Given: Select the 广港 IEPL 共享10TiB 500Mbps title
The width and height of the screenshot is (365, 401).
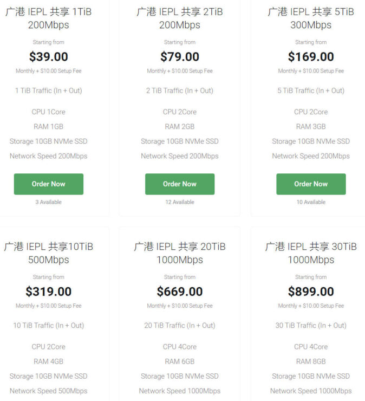Looking at the screenshot, I should click(49, 253).
